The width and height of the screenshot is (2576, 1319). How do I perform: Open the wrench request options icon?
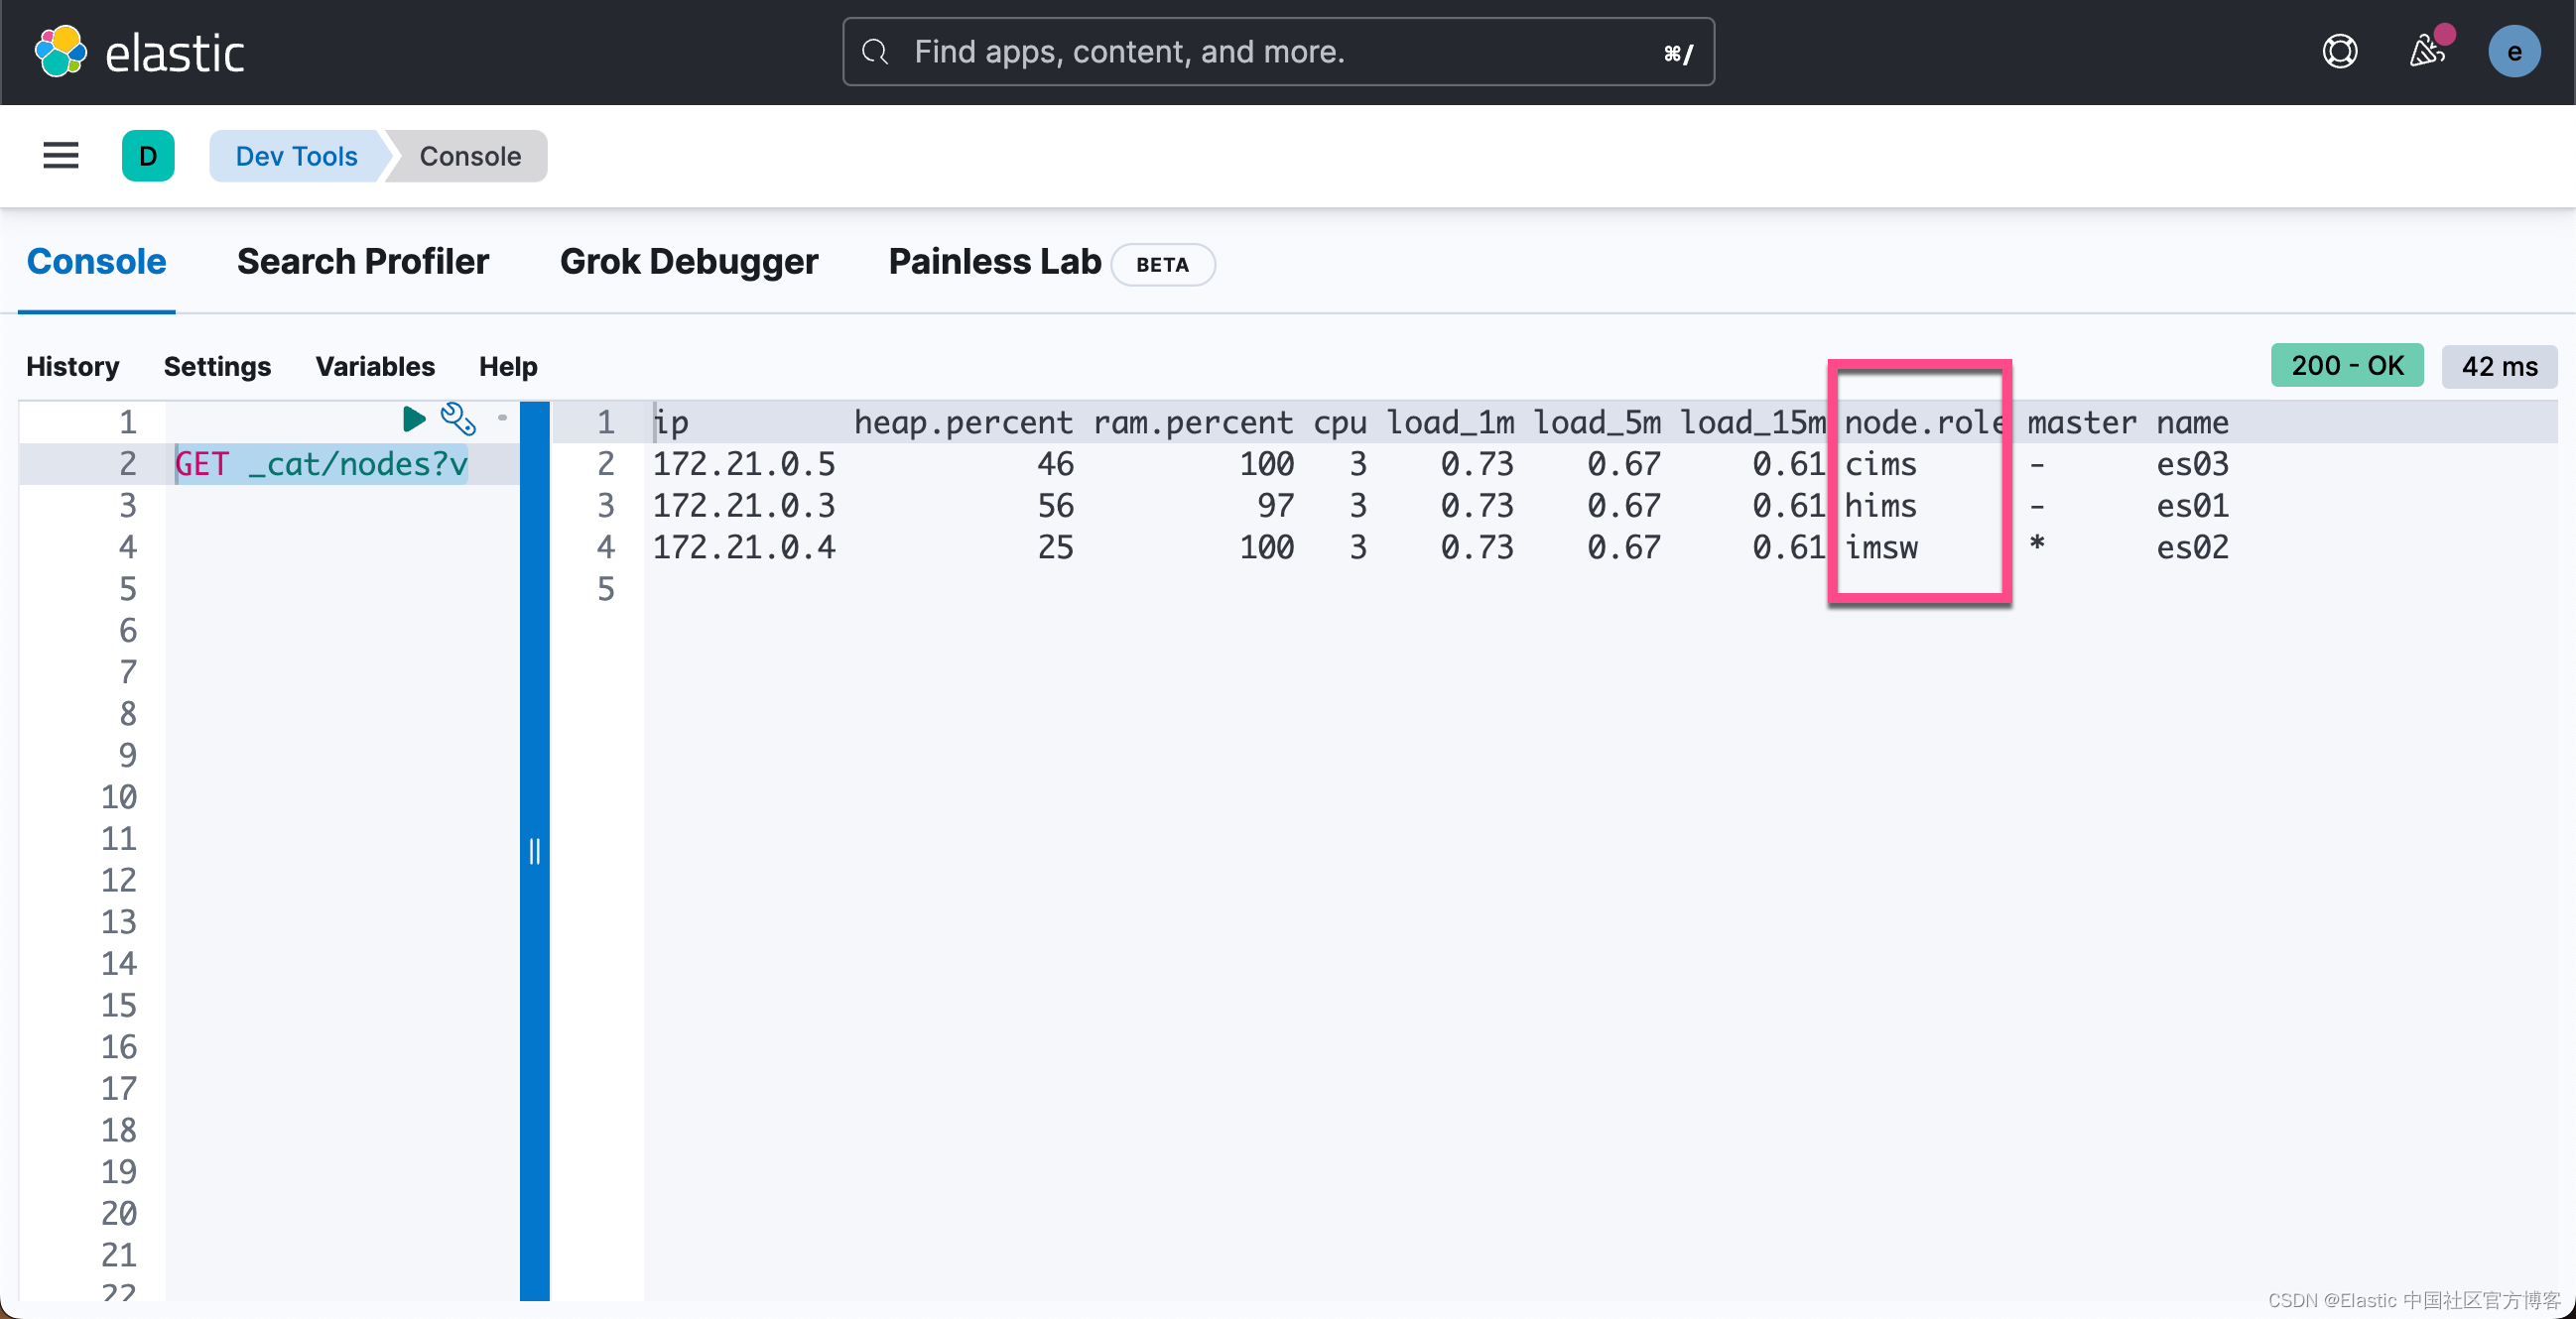(458, 419)
